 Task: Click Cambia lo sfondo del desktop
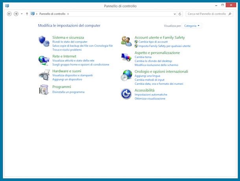coord(153,61)
